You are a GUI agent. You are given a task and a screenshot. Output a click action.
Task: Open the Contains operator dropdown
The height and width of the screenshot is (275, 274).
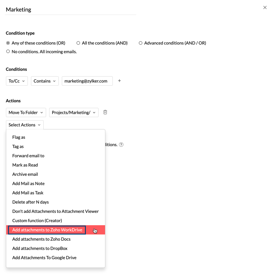45,81
